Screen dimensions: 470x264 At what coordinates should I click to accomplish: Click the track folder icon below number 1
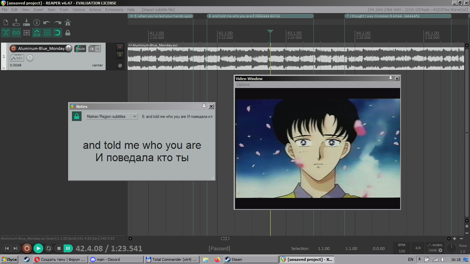click(4, 68)
